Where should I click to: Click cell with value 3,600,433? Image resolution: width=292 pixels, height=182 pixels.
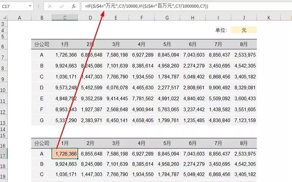tap(245, 98)
